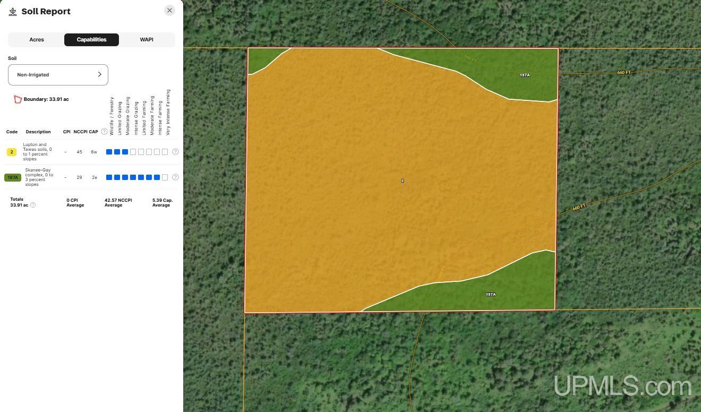The image size is (701, 412).
Task: Close the Soil Report panel
Action: 169,11
